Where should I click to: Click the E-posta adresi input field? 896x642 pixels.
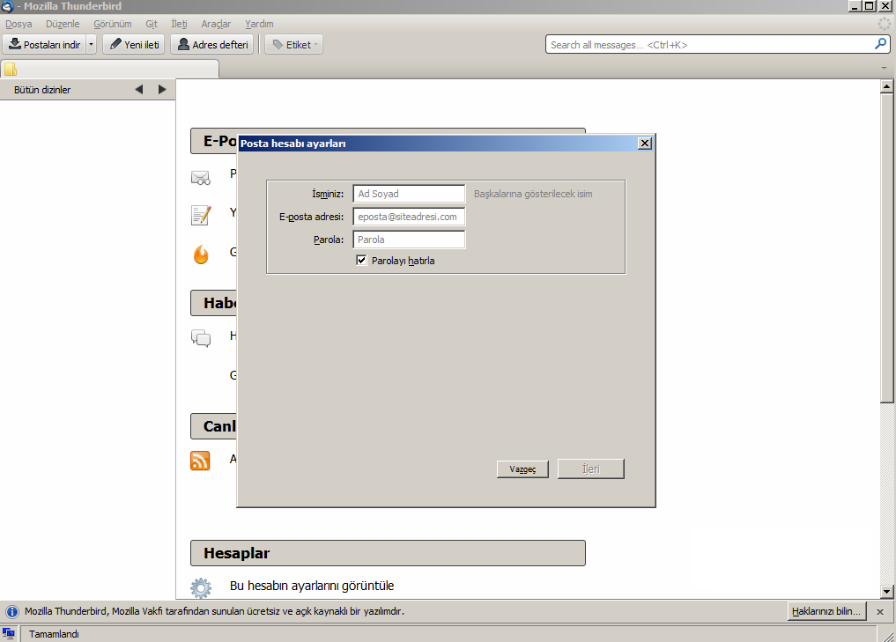(x=409, y=217)
